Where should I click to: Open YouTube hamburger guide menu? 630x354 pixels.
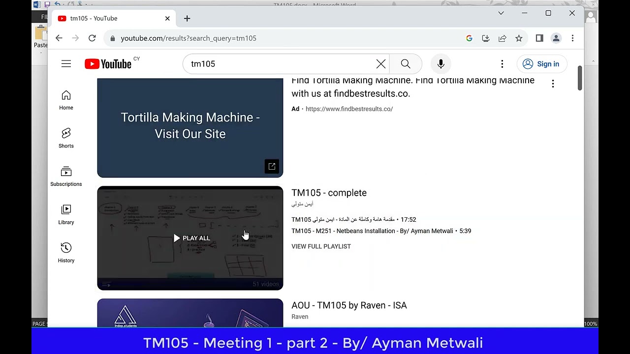66,64
